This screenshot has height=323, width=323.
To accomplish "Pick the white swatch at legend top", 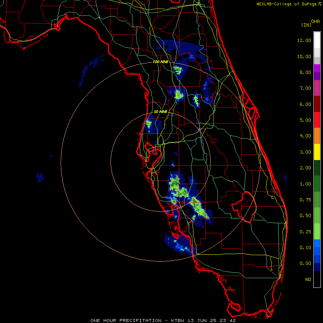I will point(317,40).
